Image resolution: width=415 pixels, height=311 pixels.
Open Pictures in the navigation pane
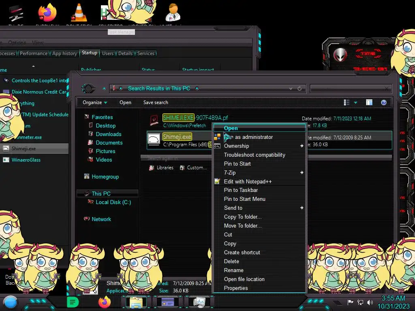coord(105,151)
